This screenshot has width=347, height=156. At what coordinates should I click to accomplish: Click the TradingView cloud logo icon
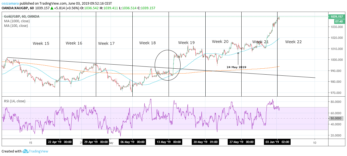click(26, 151)
